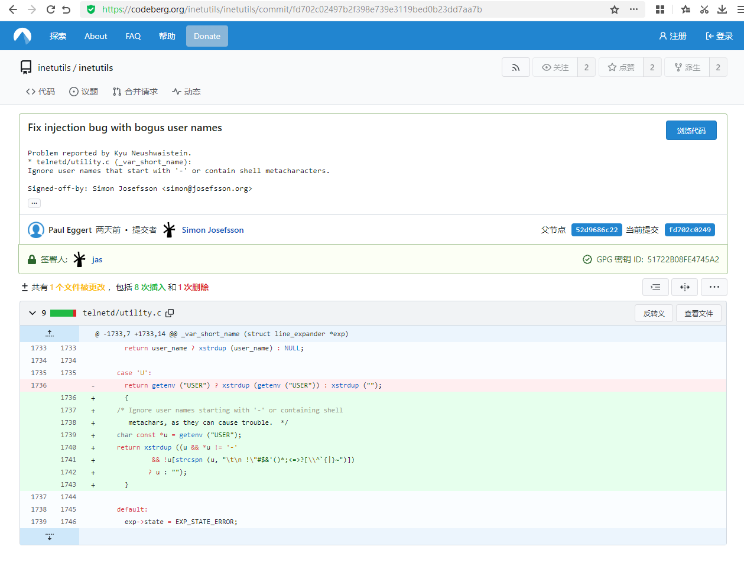Open parent commit 52d9686c22 link
Image resolution: width=744 pixels, height=566 pixels.
(596, 230)
